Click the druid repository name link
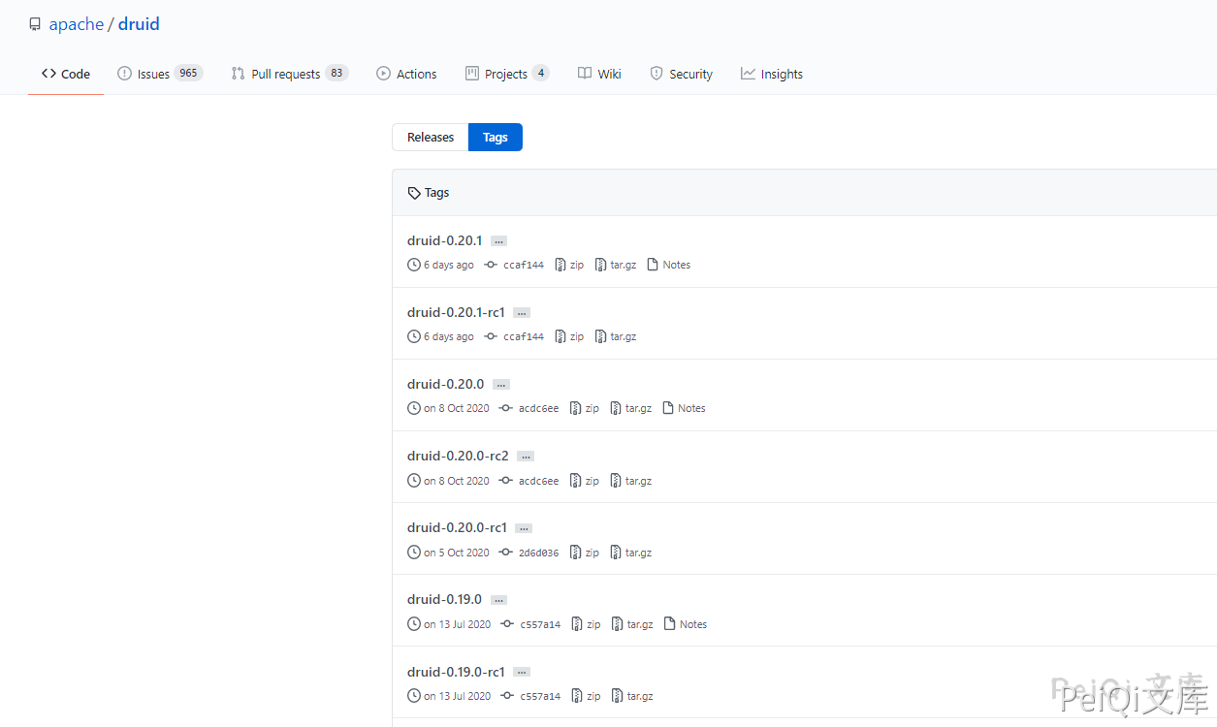Image resolution: width=1217 pixels, height=727 pixels. (x=139, y=24)
